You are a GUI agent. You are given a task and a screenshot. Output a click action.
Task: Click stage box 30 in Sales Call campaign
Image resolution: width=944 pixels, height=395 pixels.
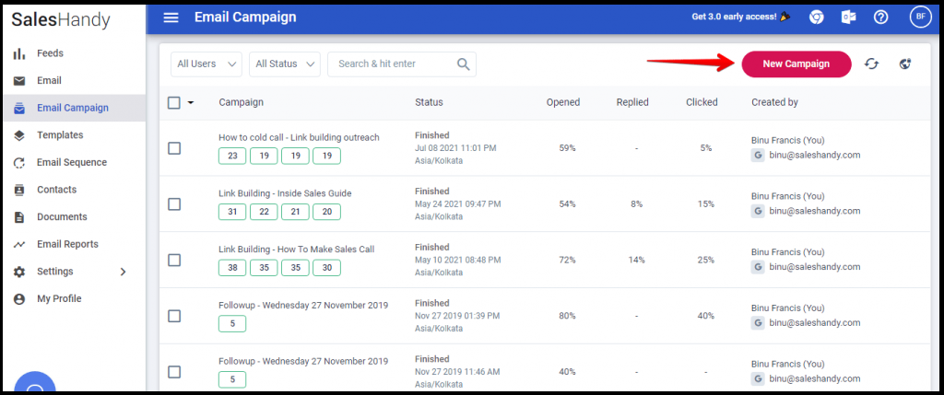tap(327, 268)
